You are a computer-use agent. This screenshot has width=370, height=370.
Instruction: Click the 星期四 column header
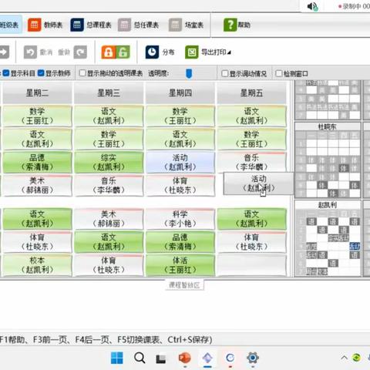(180, 93)
